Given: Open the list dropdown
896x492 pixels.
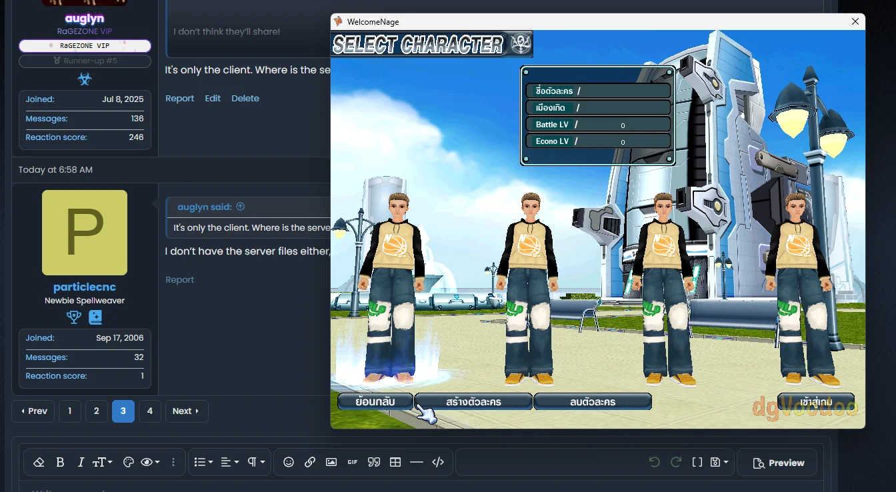Looking at the screenshot, I should (x=203, y=462).
